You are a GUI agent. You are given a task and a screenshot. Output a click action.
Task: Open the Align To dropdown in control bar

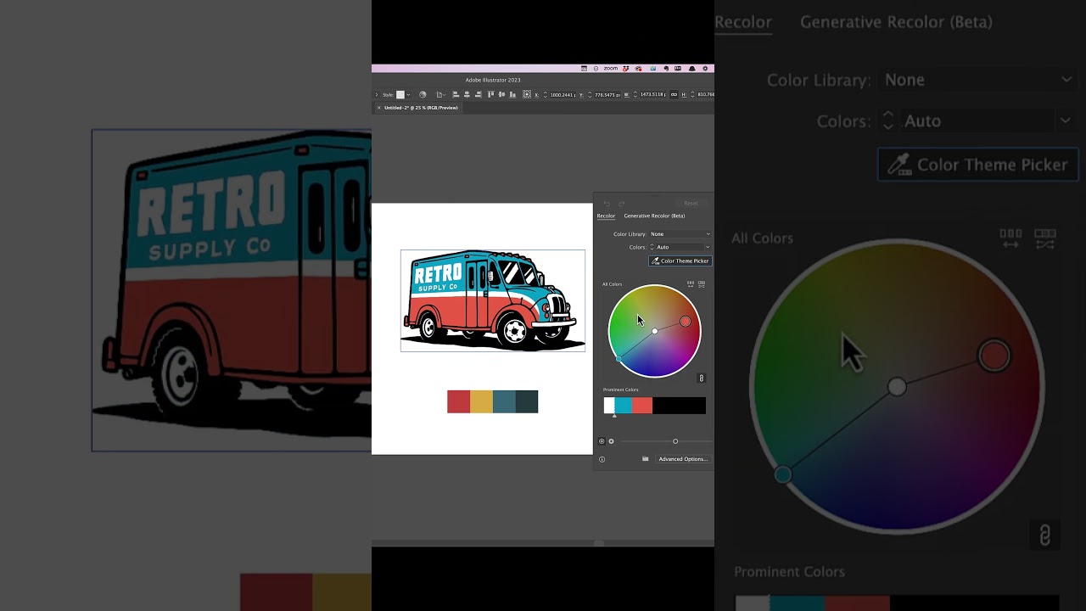tap(441, 95)
